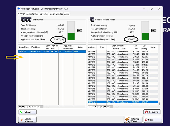Click the Selected server statistics icon
This screenshot has height=126, width=170.
pyautogui.click(x=92, y=19)
